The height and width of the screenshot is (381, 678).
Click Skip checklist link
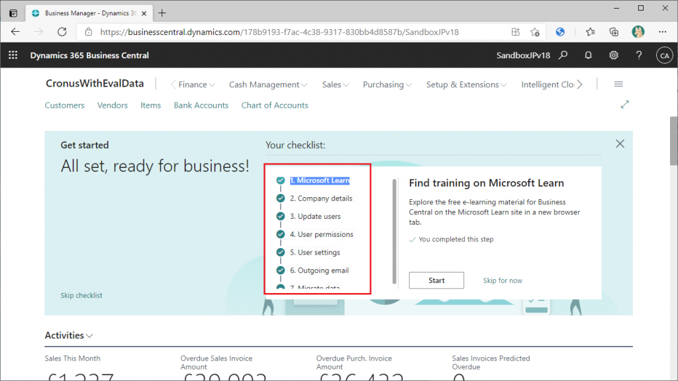coord(81,296)
